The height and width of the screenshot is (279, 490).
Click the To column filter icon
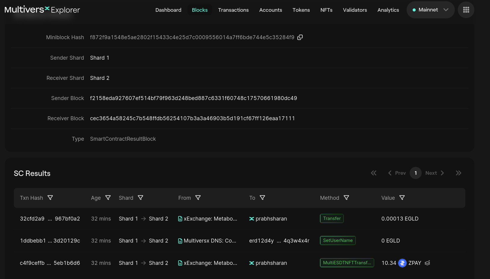(x=262, y=198)
